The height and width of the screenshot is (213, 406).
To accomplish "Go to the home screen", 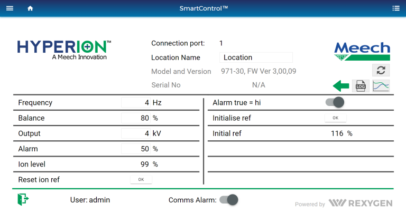I will 30,8.
